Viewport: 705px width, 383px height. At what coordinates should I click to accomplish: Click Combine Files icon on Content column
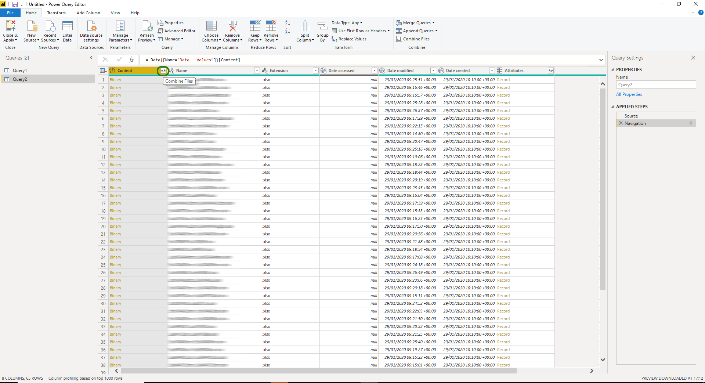click(163, 71)
